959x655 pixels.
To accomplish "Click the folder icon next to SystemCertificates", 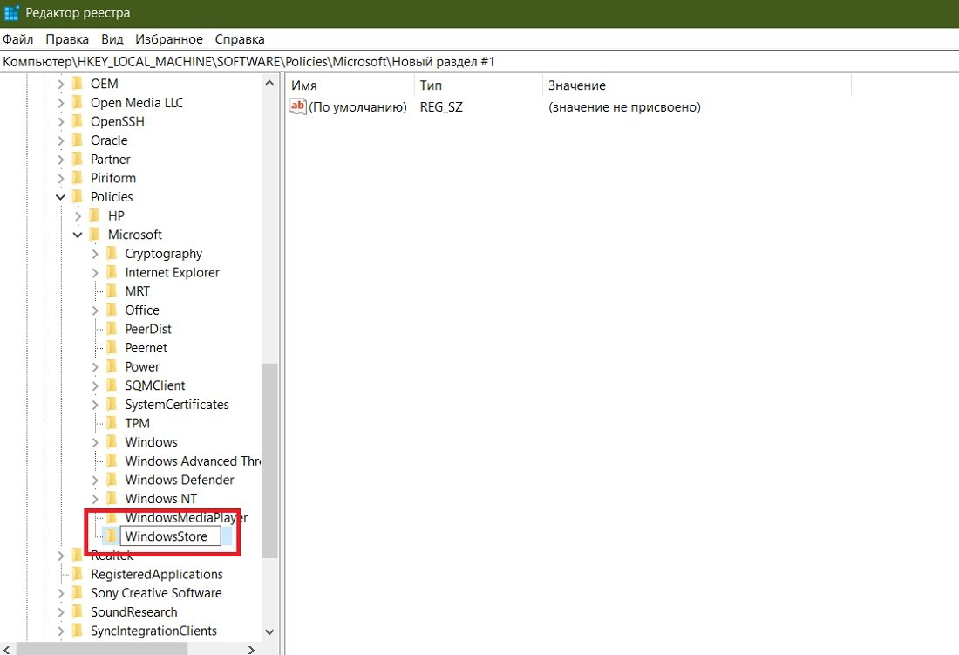I will point(112,404).
